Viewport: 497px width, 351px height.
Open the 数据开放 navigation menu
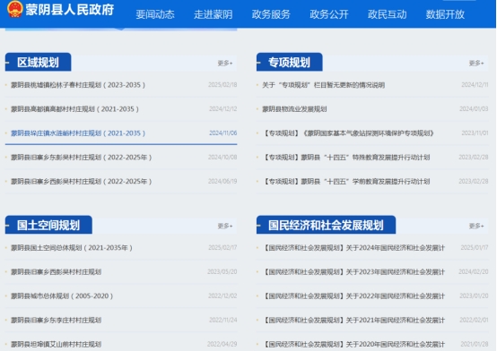tap(445, 14)
